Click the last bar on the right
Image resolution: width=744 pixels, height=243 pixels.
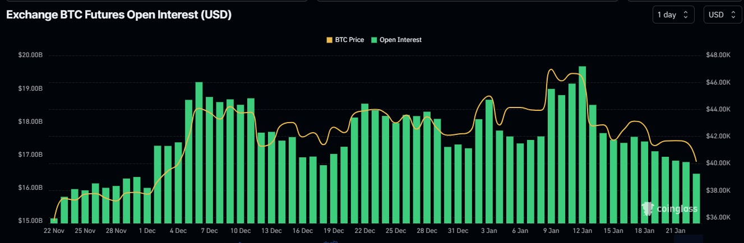[696, 198]
